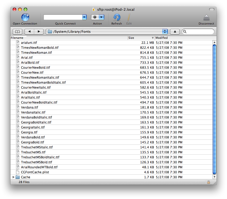Sort by the Filename column header
Image resolution: width=227 pixels, height=199 pixels.
pyautogui.click(x=69, y=38)
